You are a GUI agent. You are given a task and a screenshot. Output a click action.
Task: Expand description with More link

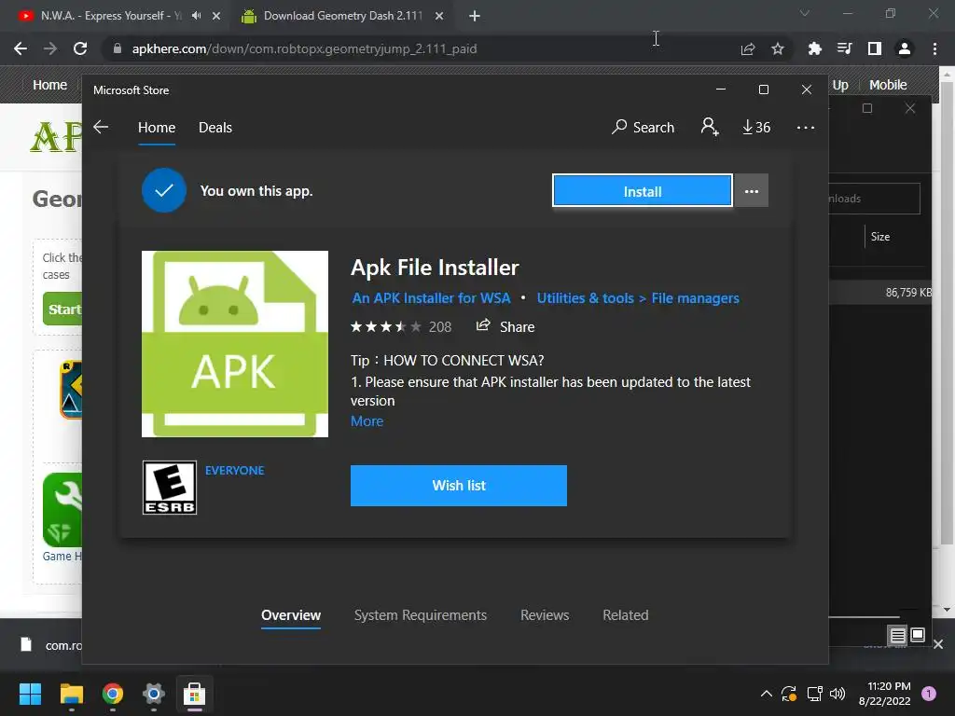pyautogui.click(x=367, y=421)
